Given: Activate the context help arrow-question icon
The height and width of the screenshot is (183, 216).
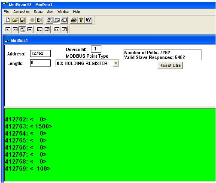Looking at the screenshot, I should (88, 20).
